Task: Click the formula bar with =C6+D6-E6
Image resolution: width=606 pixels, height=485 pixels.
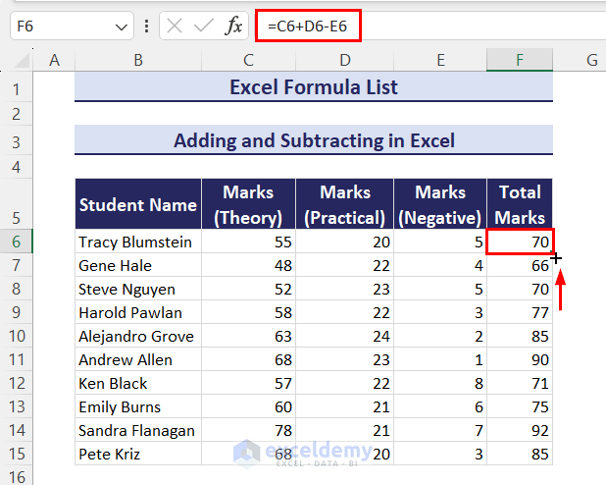Action: pyautogui.click(x=430, y=26)
